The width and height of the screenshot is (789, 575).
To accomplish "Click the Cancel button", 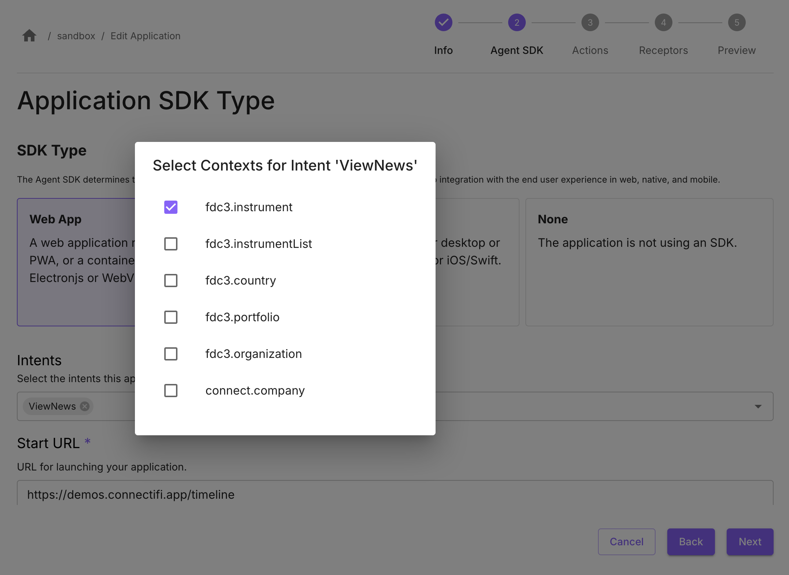I will pyautogui.click(x=627, y=542).
